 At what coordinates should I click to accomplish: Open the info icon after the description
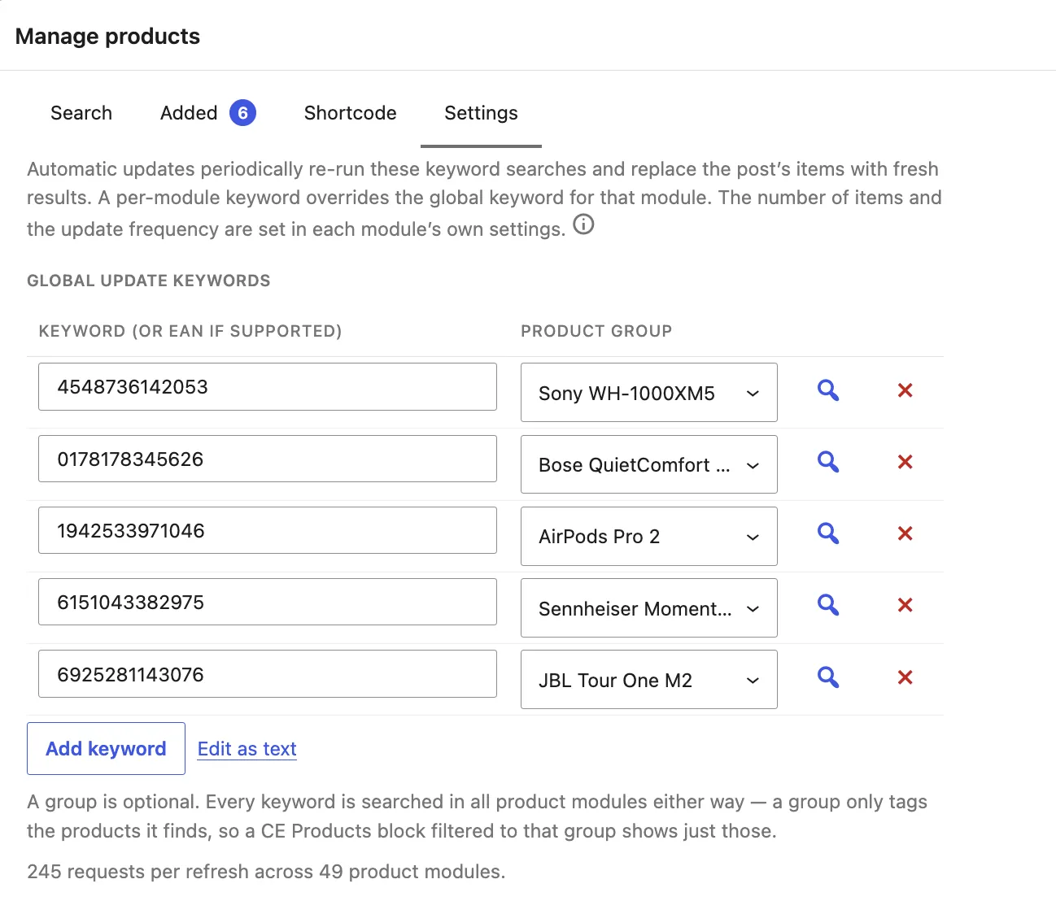pyautogui.click(x=583, y=224)
